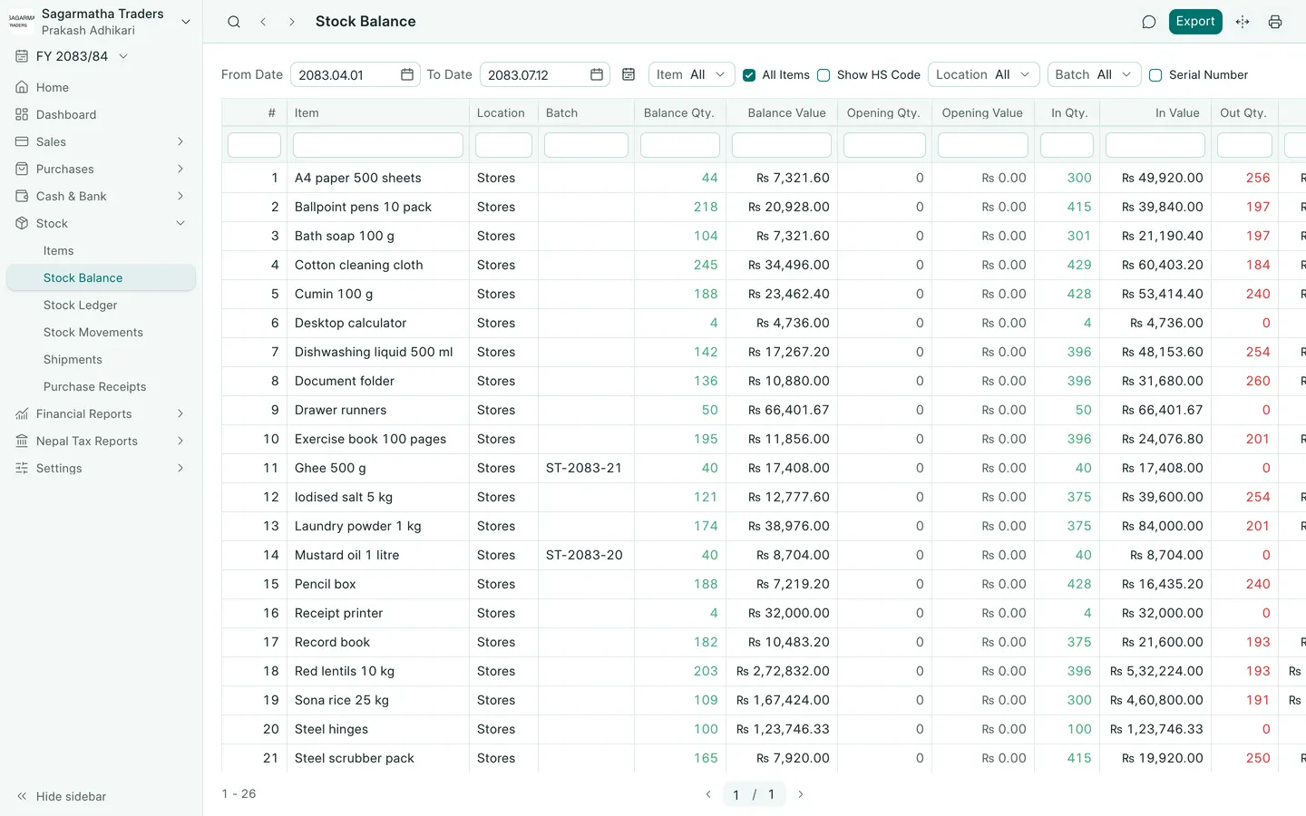Click the Cash & Bank wallet icon

[22, 196]
